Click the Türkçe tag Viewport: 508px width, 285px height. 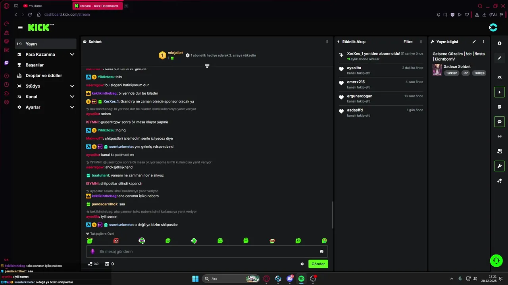(x=479, y=73)
